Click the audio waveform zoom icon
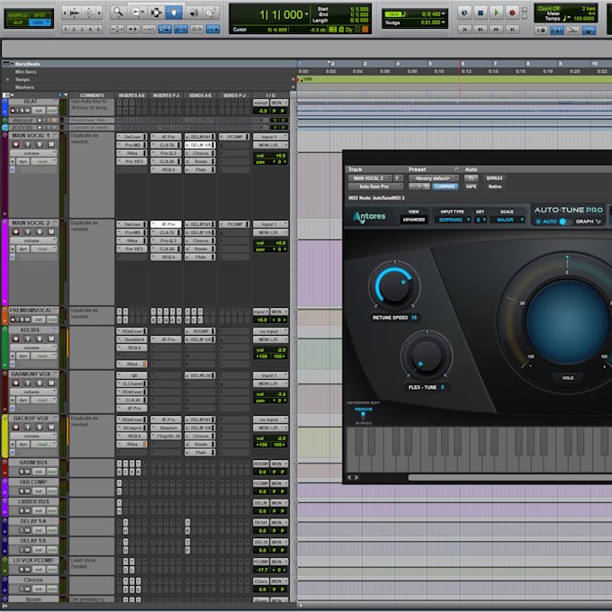612x612 pixels. (75, 13)
